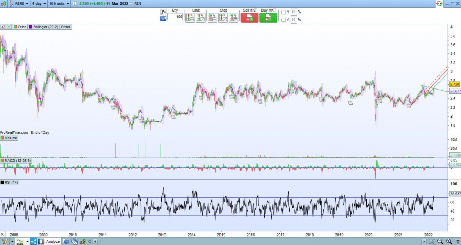Click the zoom out magnifier icon

(x=440, y=241)
